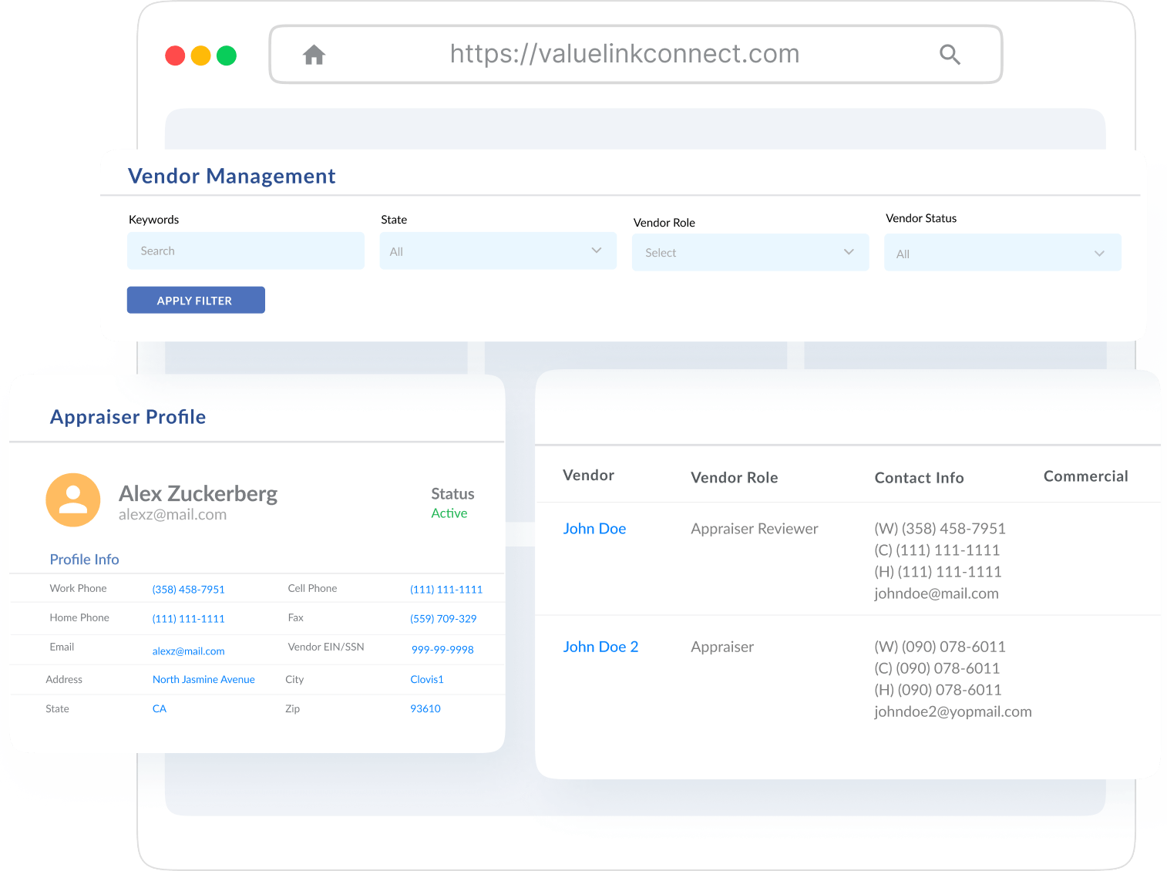
Task: Click the home icon in browser bar
Action: click(x=314, y=55)
